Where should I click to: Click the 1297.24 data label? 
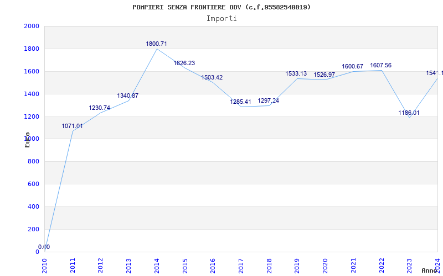click(269, 101)
